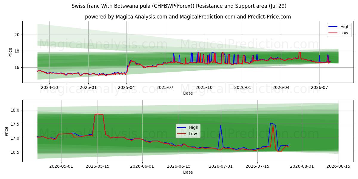Click the '2026-07-01' tick label

[220, 166]
